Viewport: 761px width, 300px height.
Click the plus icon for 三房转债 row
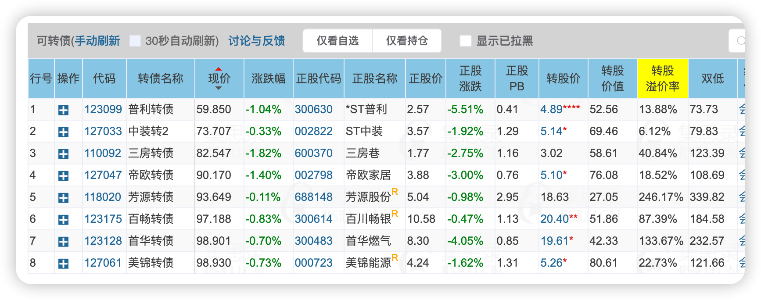tap(63, 154)
